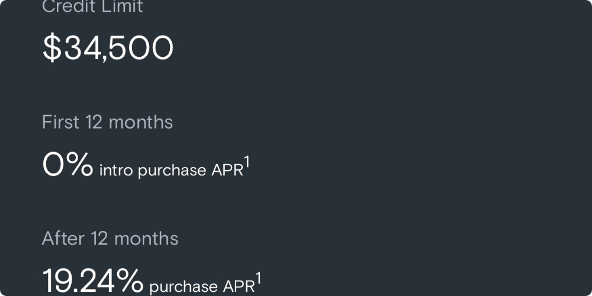592x296 pixels.
Task: Click "purchase" next to 19.24%
Action: point(184,287)
